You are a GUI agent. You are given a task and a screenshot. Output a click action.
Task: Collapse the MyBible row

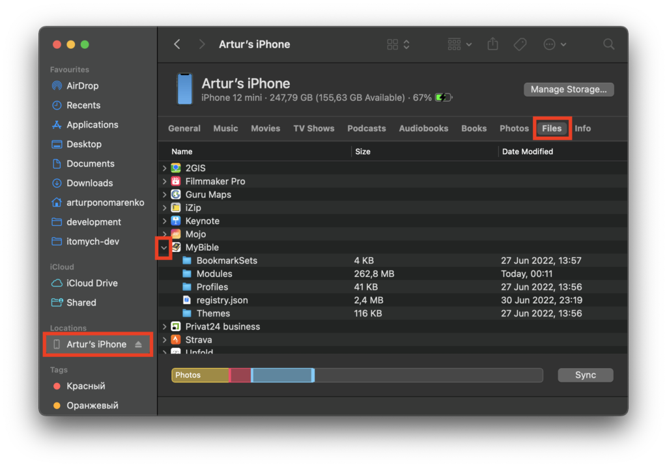coord(163,248)
